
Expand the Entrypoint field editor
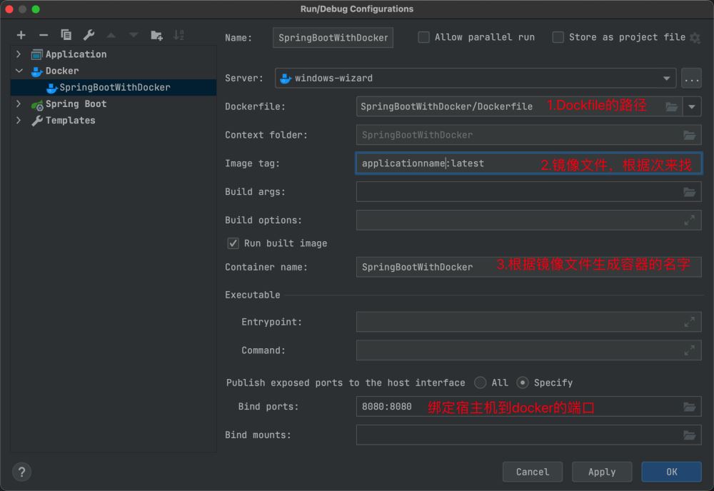pyautogui.click(x=690, y=322)
